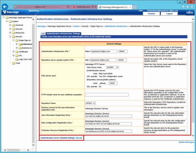Click the tree panel vertical scrollbar
The image size is (196, 153).
pyautogui.click(x=33, y=82)
